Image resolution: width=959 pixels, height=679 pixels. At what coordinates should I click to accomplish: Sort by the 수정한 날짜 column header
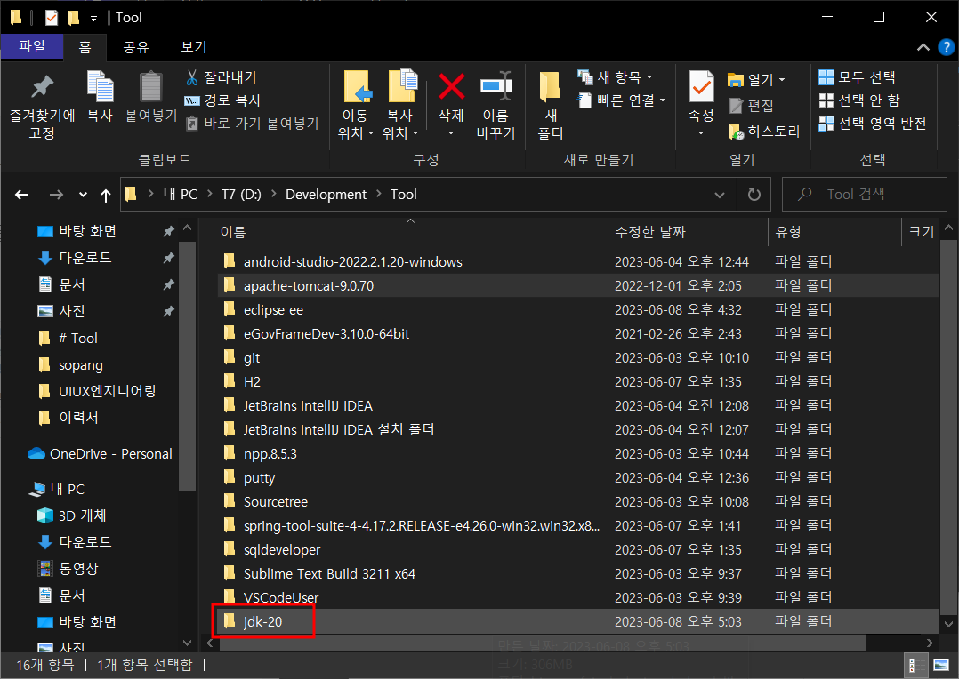point(650,232)
